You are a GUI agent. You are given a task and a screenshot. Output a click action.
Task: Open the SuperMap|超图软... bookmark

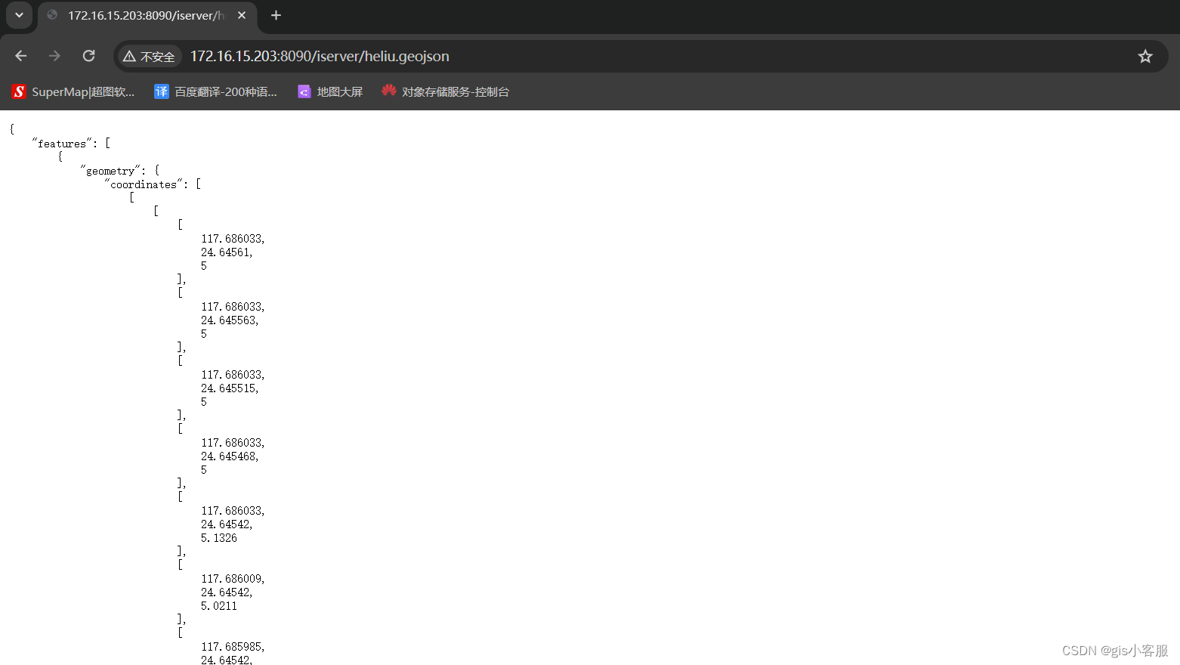click(x=73, y=91)
